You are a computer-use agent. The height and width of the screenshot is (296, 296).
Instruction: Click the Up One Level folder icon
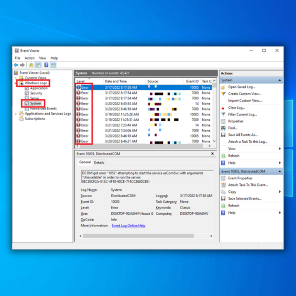point(31,65)
